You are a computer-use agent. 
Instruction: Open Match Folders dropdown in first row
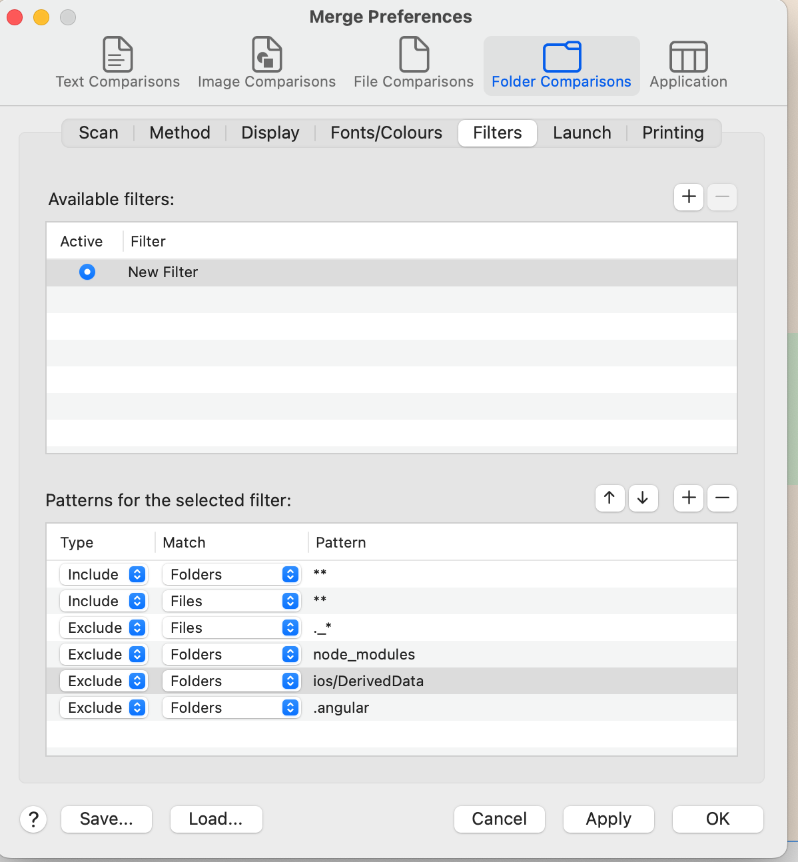pos(231,574)
